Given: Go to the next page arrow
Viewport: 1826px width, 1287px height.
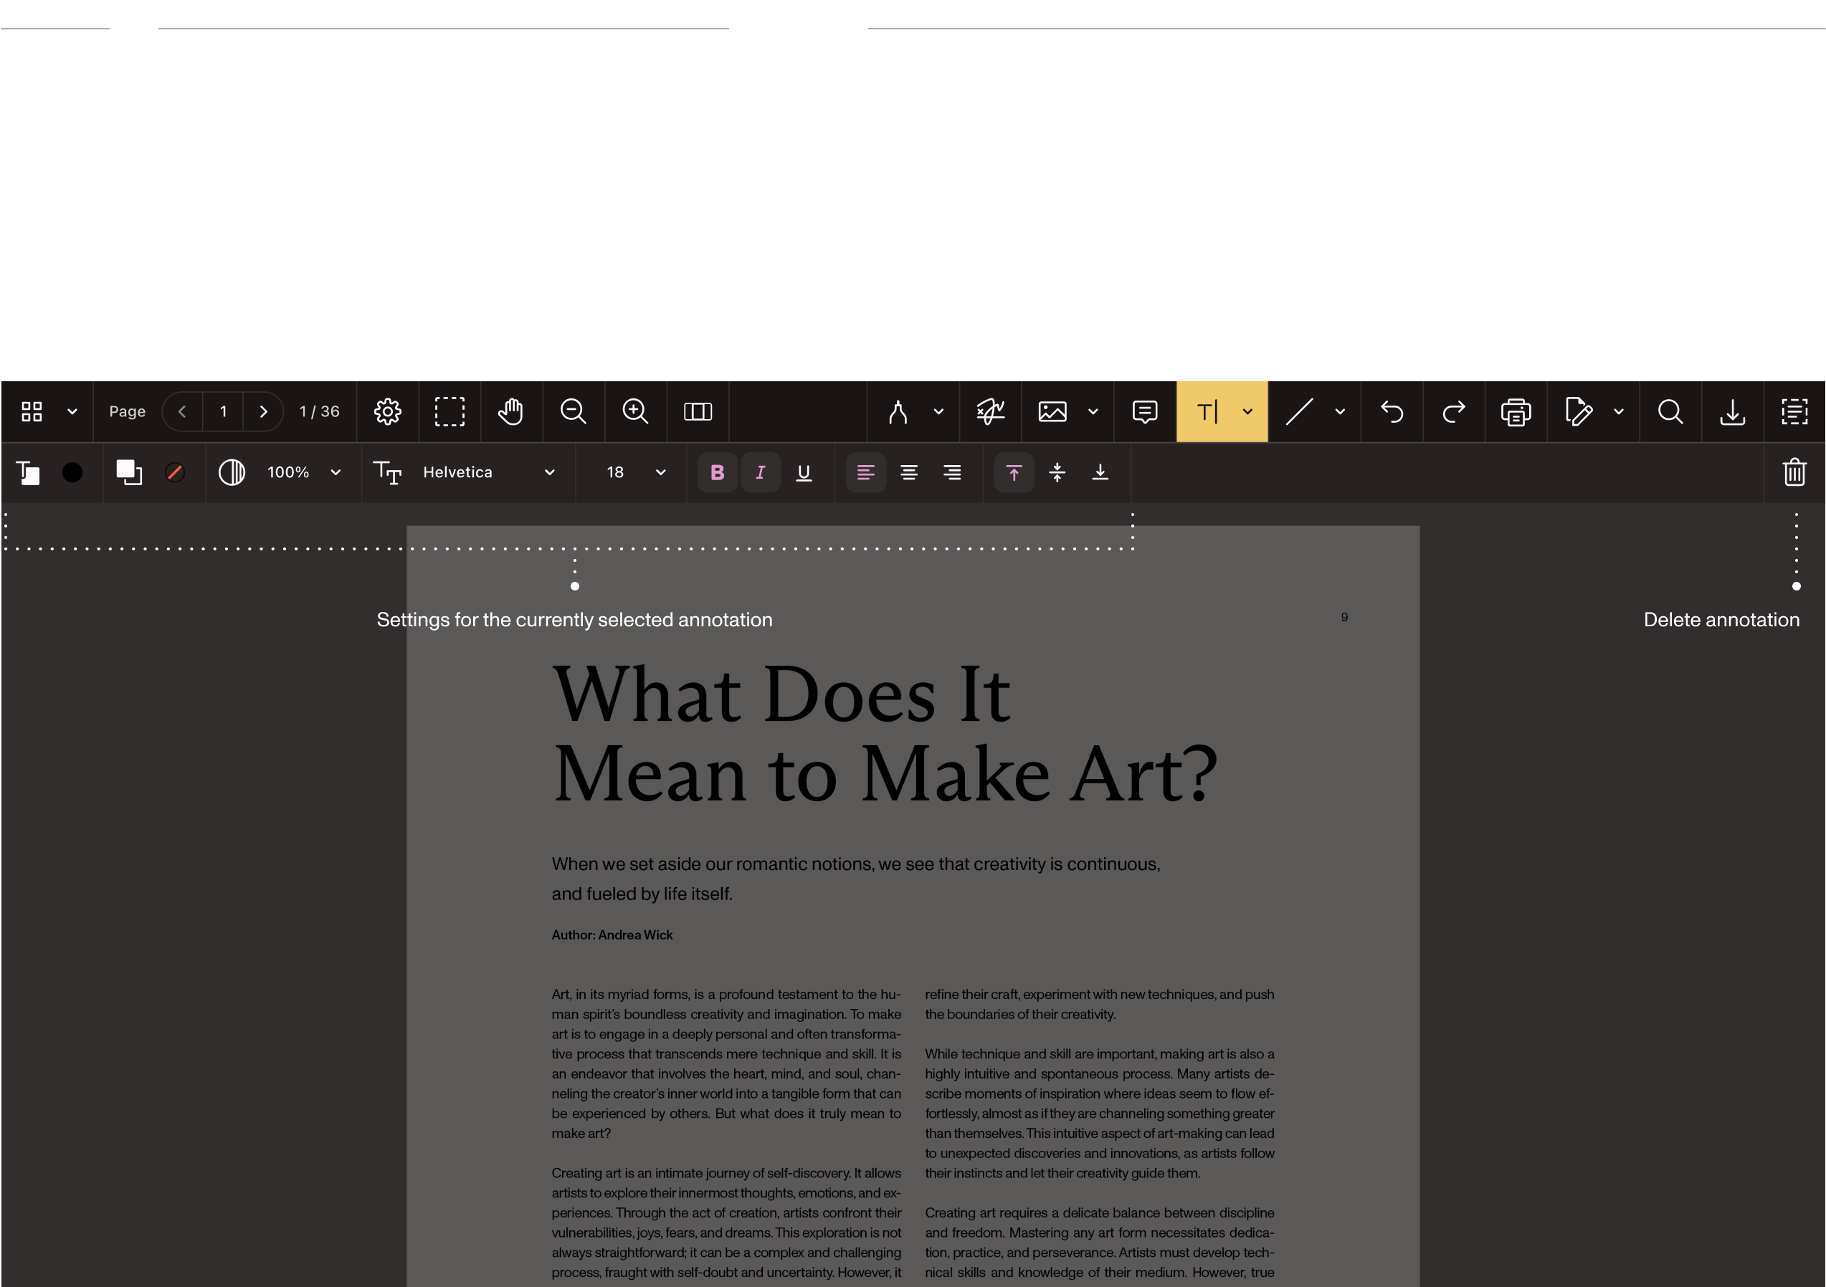Looking at the screenshot, I should click(x=263, y=412).
